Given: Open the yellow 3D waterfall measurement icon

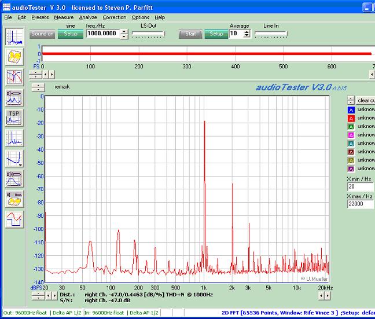Looking at the screenshot, I should click(14, 57).
